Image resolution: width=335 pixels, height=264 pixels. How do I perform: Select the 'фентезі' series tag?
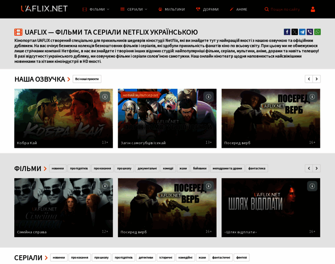242,257
